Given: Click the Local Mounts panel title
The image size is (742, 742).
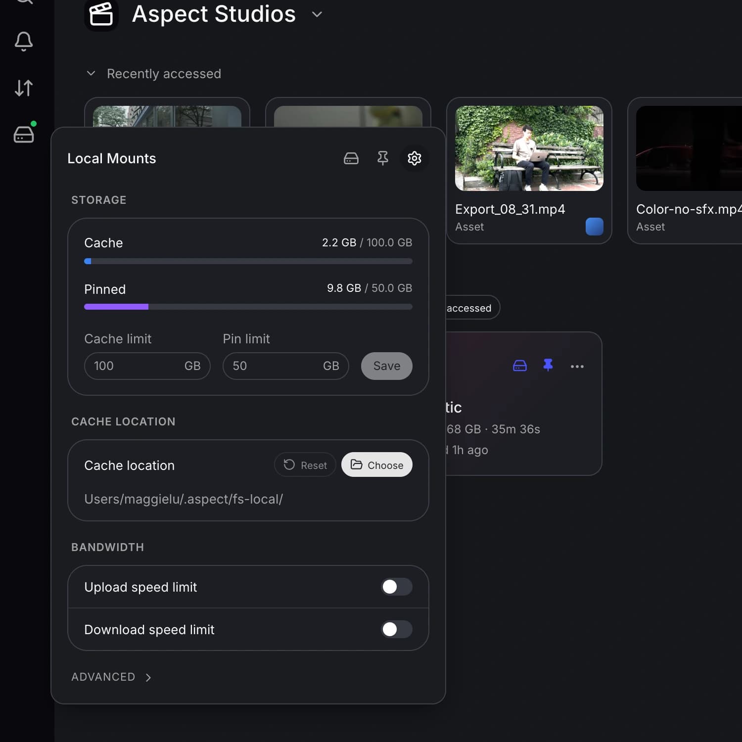Looking at the screenshot, I should click(x=112, y=158).
